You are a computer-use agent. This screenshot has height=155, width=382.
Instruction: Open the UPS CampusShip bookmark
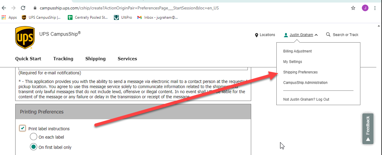41,17
